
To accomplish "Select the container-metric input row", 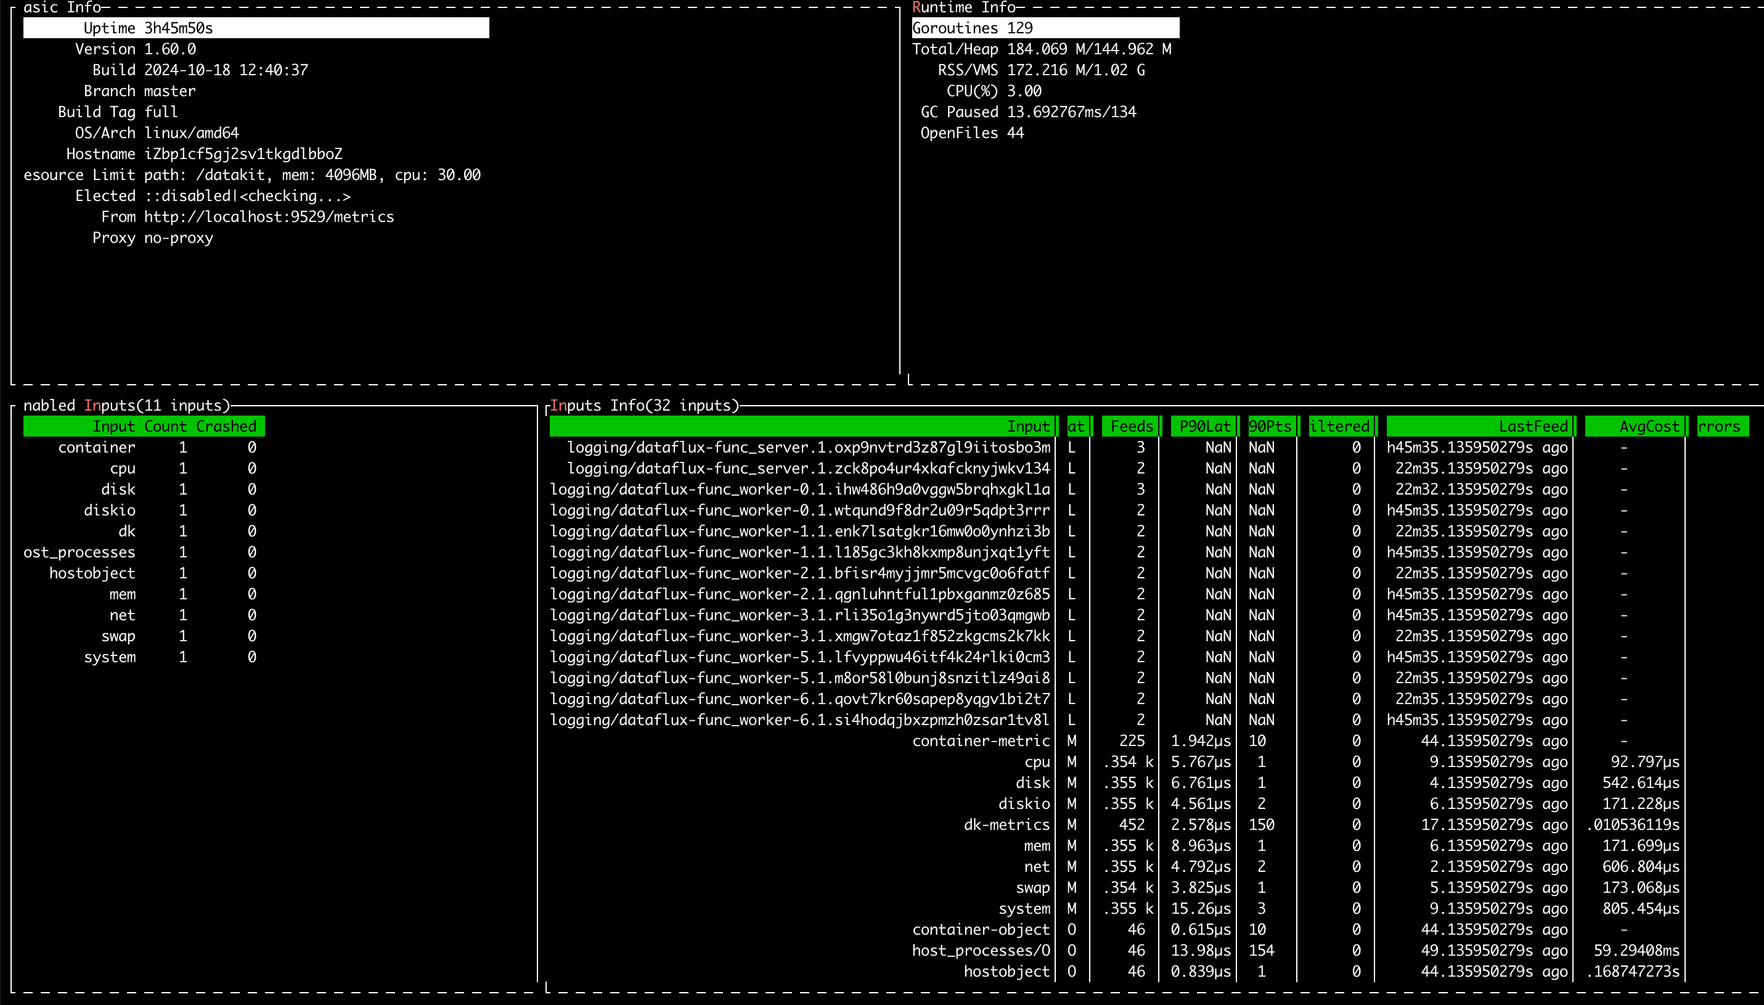I will tap(980, 740).
